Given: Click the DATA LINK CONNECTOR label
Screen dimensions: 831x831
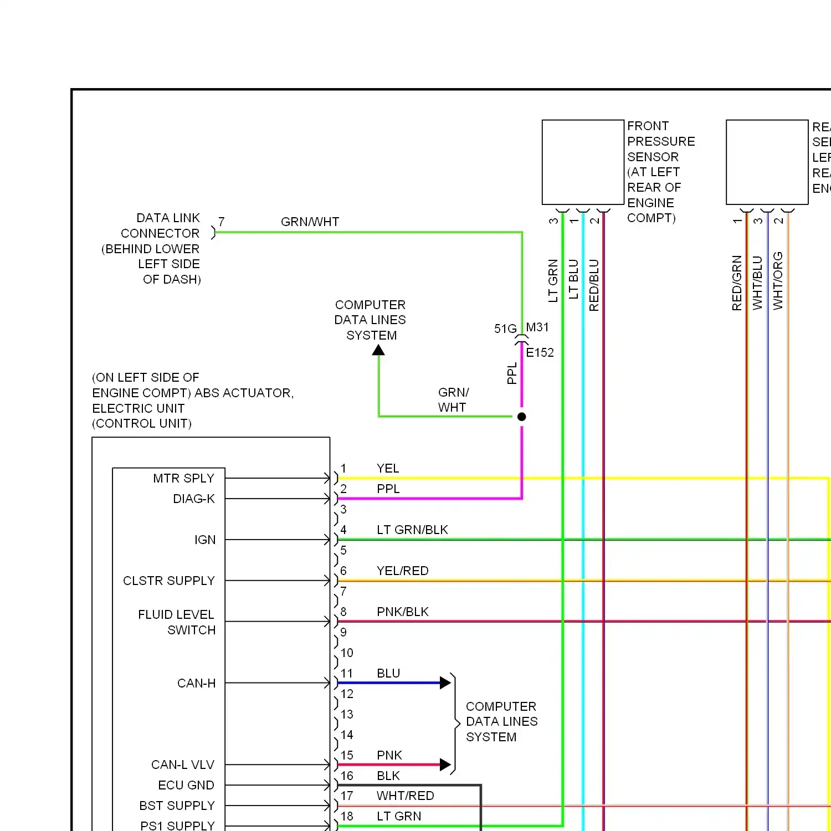Looking at the screenshot, I should (151, 249).
